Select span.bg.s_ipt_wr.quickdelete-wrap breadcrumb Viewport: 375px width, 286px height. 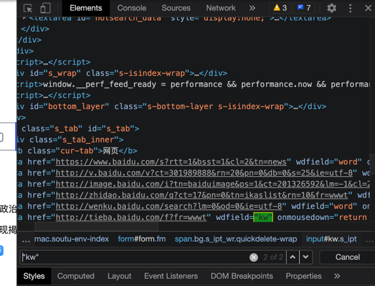tap(236, 239)
